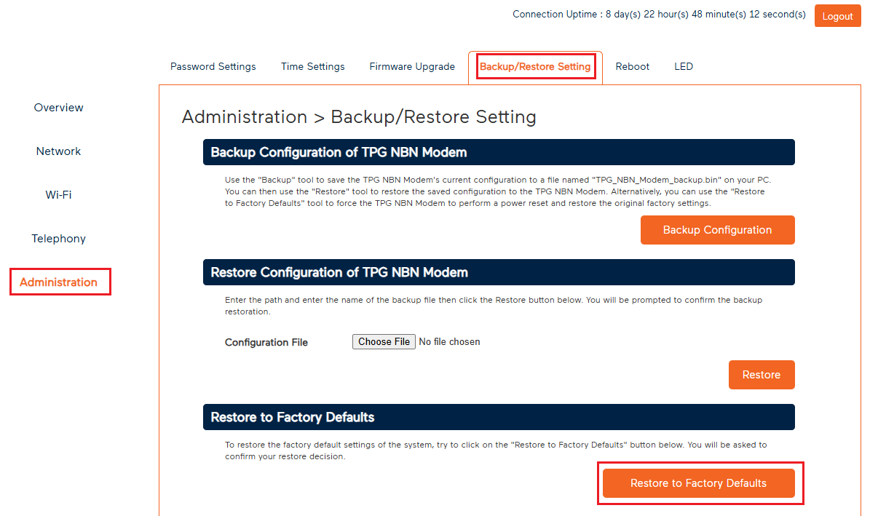Click Choose File to select a backup

(x=384, y=341)
